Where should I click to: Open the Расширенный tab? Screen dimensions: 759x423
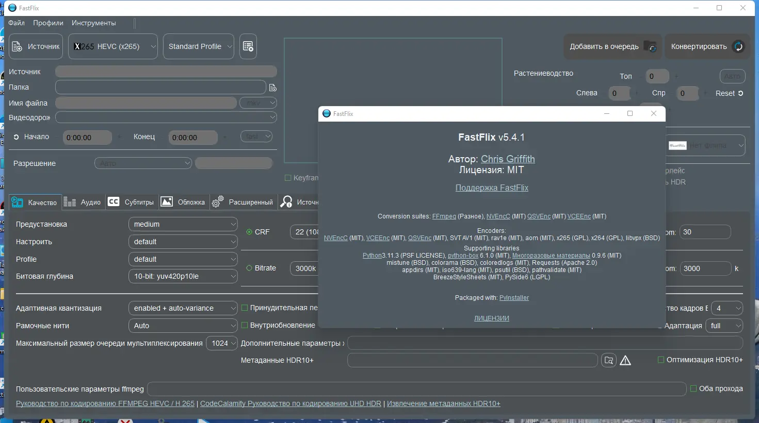pyautogui.click(x=243, y=202)
